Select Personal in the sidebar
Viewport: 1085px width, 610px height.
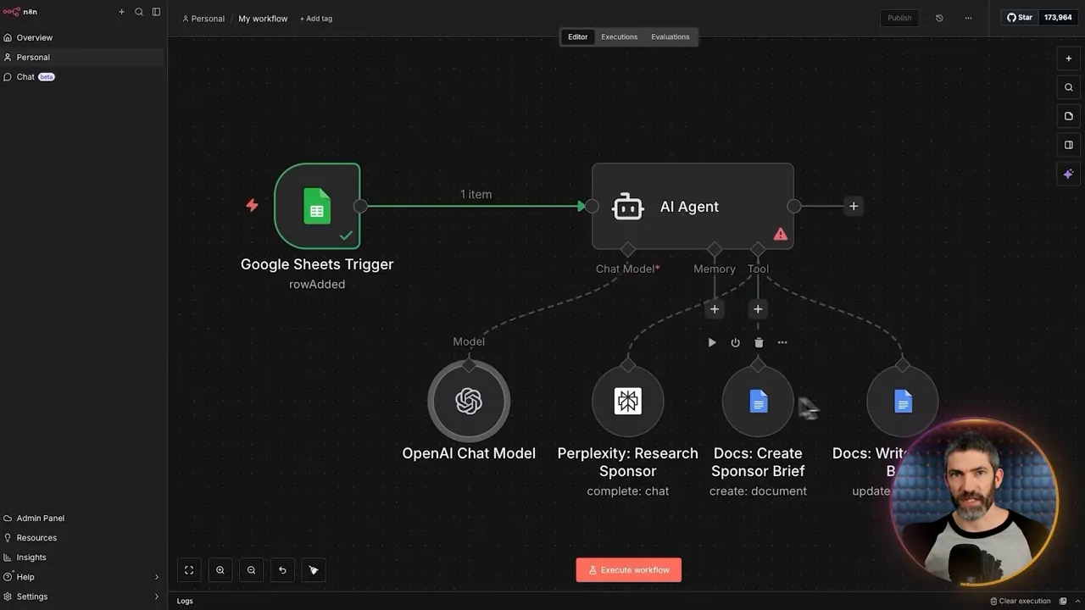82,57
